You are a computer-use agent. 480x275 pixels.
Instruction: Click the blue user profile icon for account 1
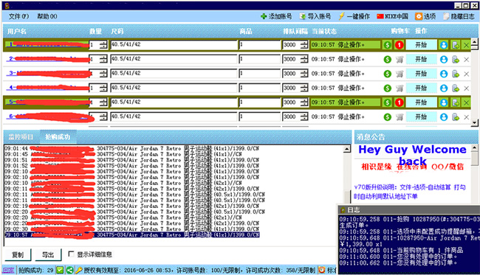tap(444, 45)
